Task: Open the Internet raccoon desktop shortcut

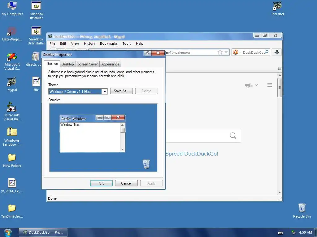Action: pyautogui.click(x=278, y=8)
